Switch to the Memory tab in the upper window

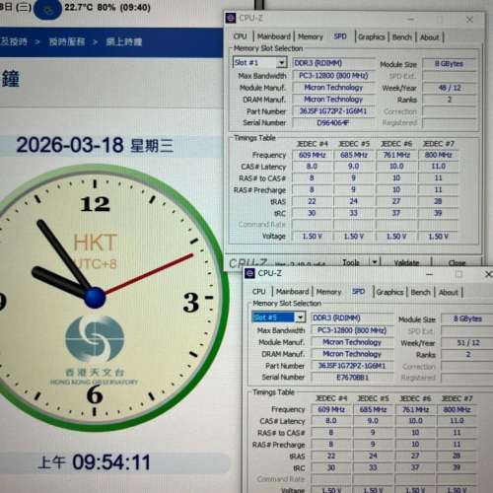click(x=311, y=36)
